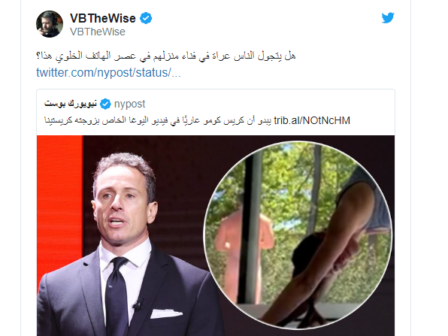Screen dimensions: 448x336
Task: Click the gray nypost handle
Action: (129, 104)
